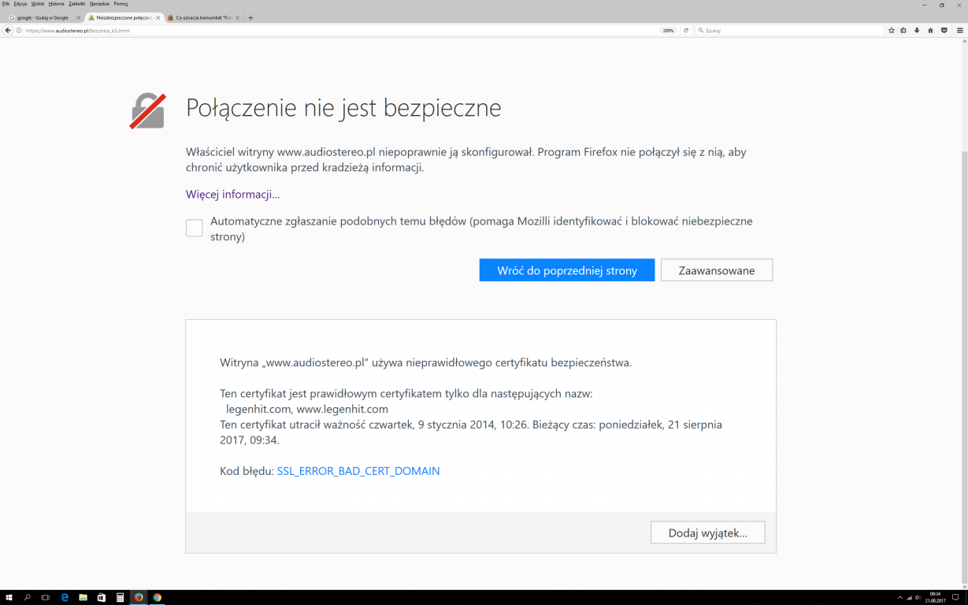The image size is (968, 605).
Task: Click the taskbar clock showing 09:34
Action: pos(936,598)
